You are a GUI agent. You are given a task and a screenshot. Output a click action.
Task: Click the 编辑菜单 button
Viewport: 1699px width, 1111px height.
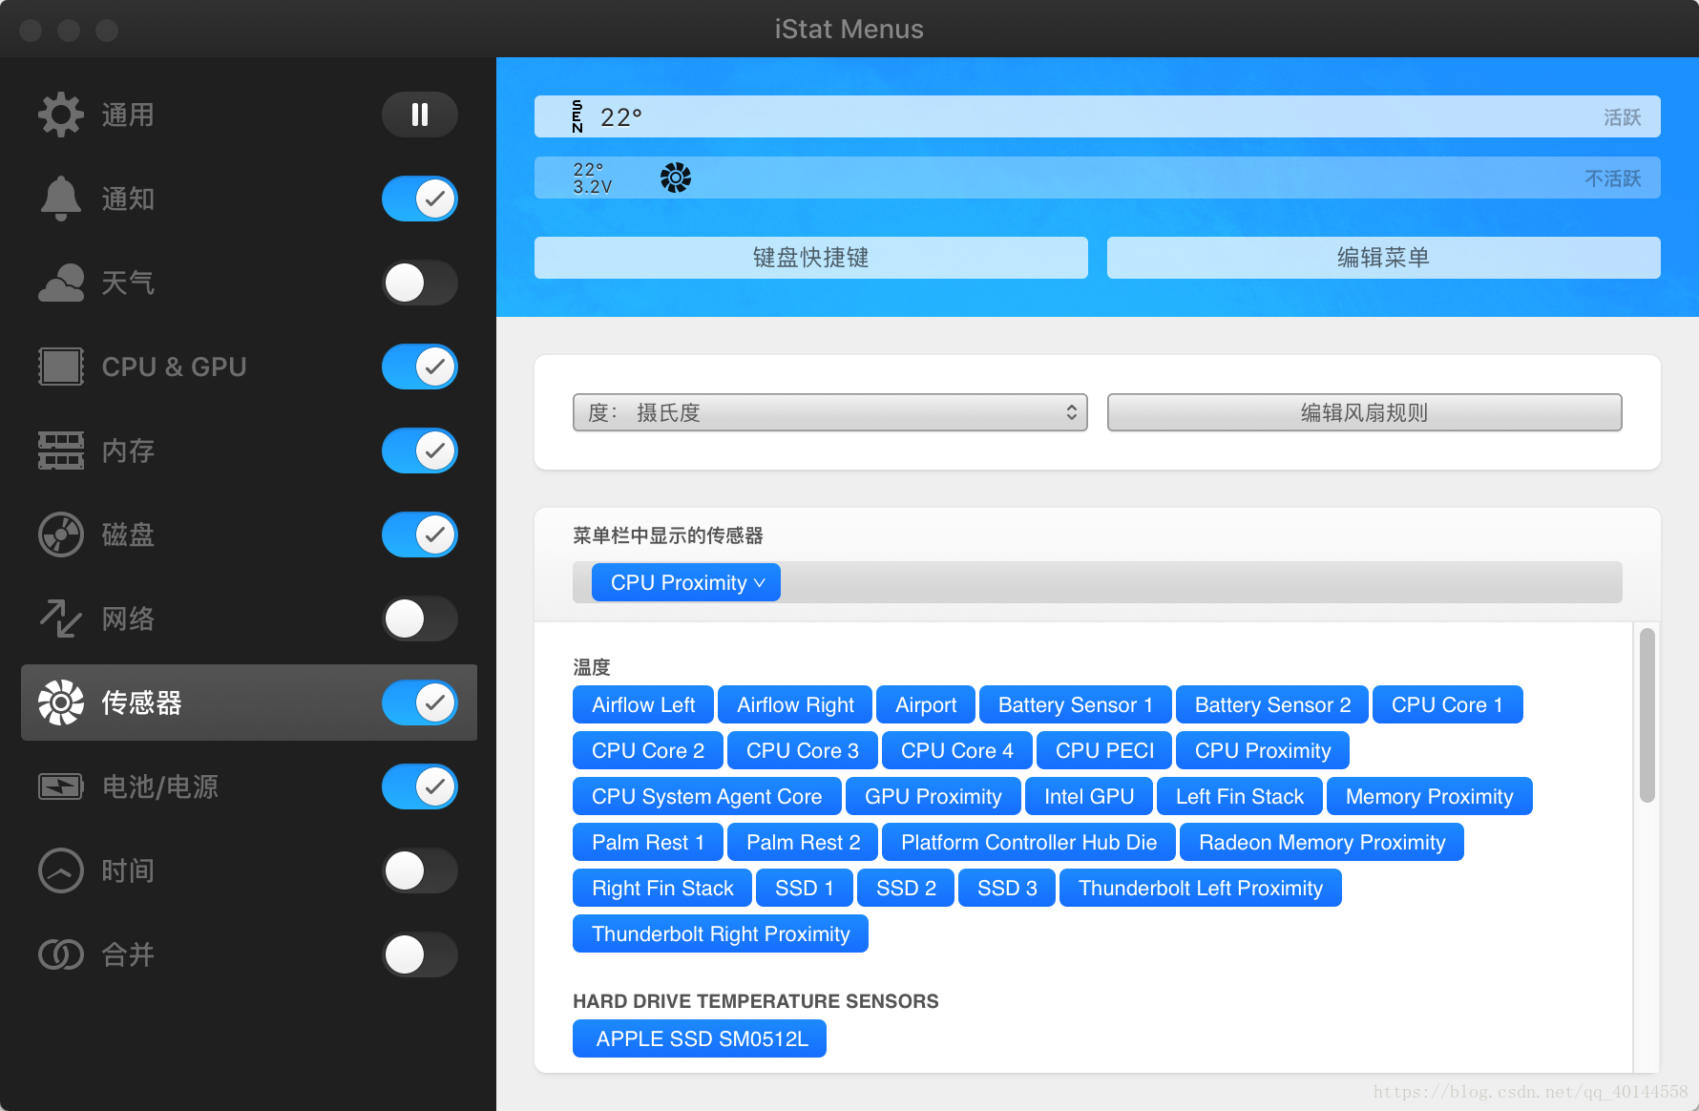pos(1384,258)
